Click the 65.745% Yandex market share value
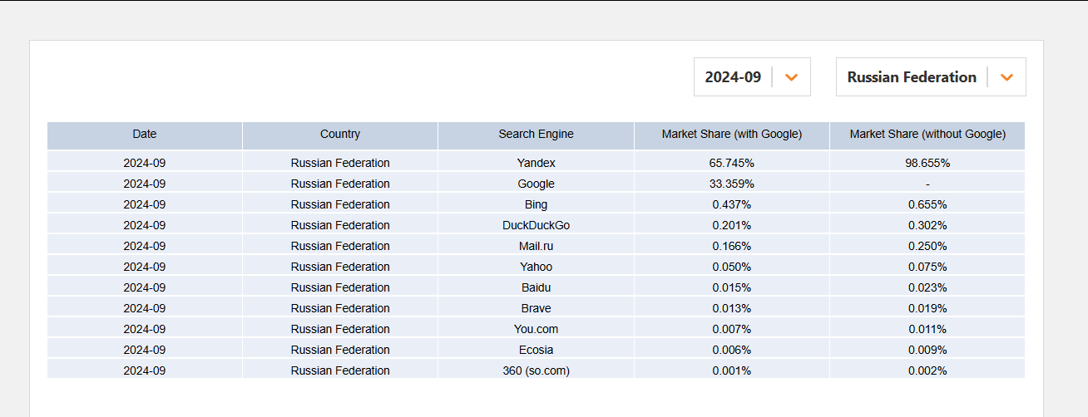Screen dimensions: 1088x417 (x=732, y=163)
